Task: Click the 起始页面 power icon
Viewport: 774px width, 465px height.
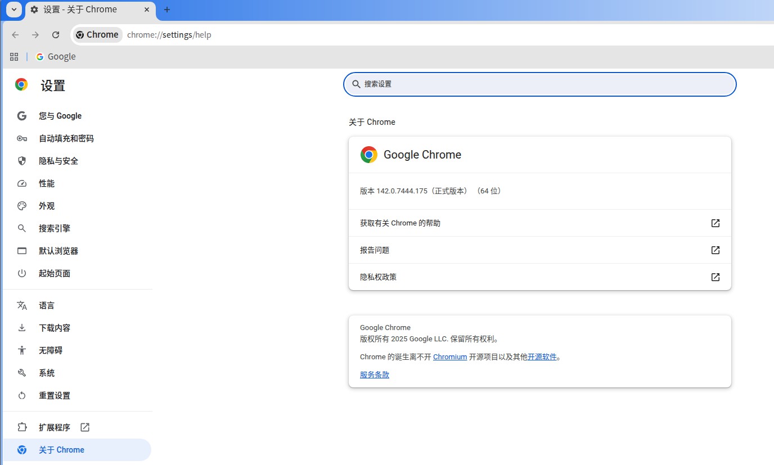Action: pos(22,273)
